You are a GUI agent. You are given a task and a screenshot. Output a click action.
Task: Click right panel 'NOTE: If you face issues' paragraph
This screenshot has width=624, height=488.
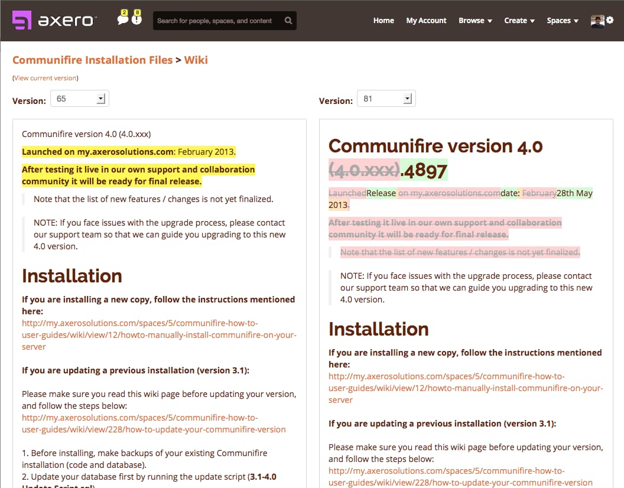pos(466,287)
